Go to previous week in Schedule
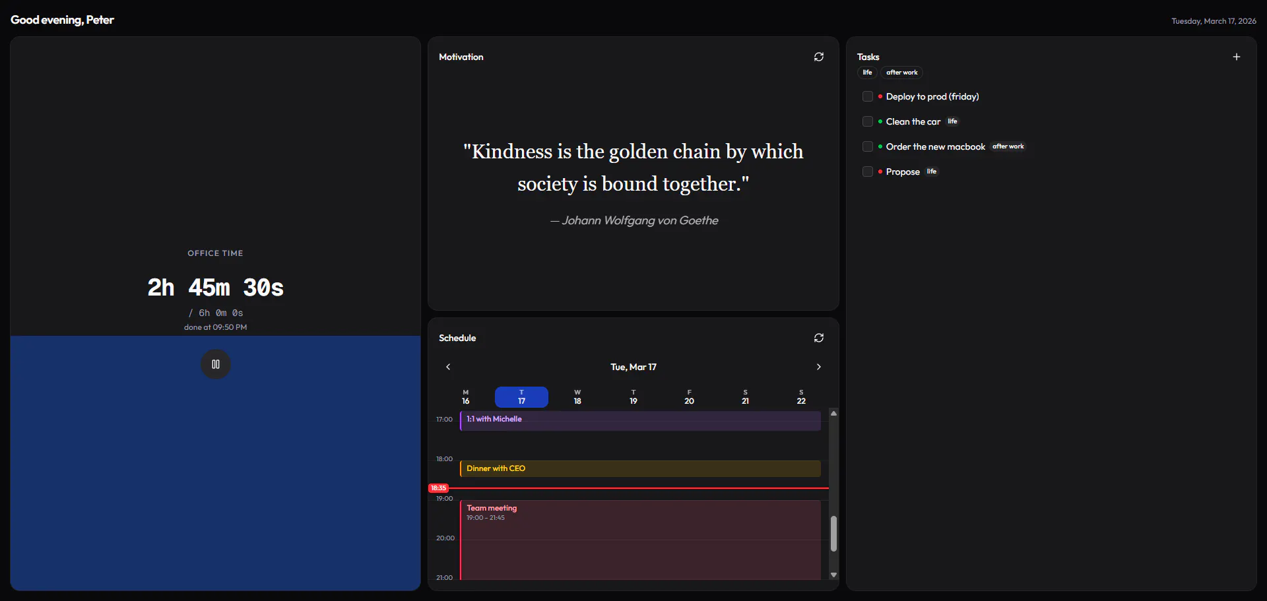 [x=448, y=367]
